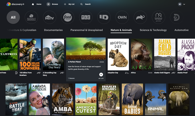Screen dimensions: 195x116
Task: Select the discovery+ Originals channel
Action: click(x=31, y=17)
